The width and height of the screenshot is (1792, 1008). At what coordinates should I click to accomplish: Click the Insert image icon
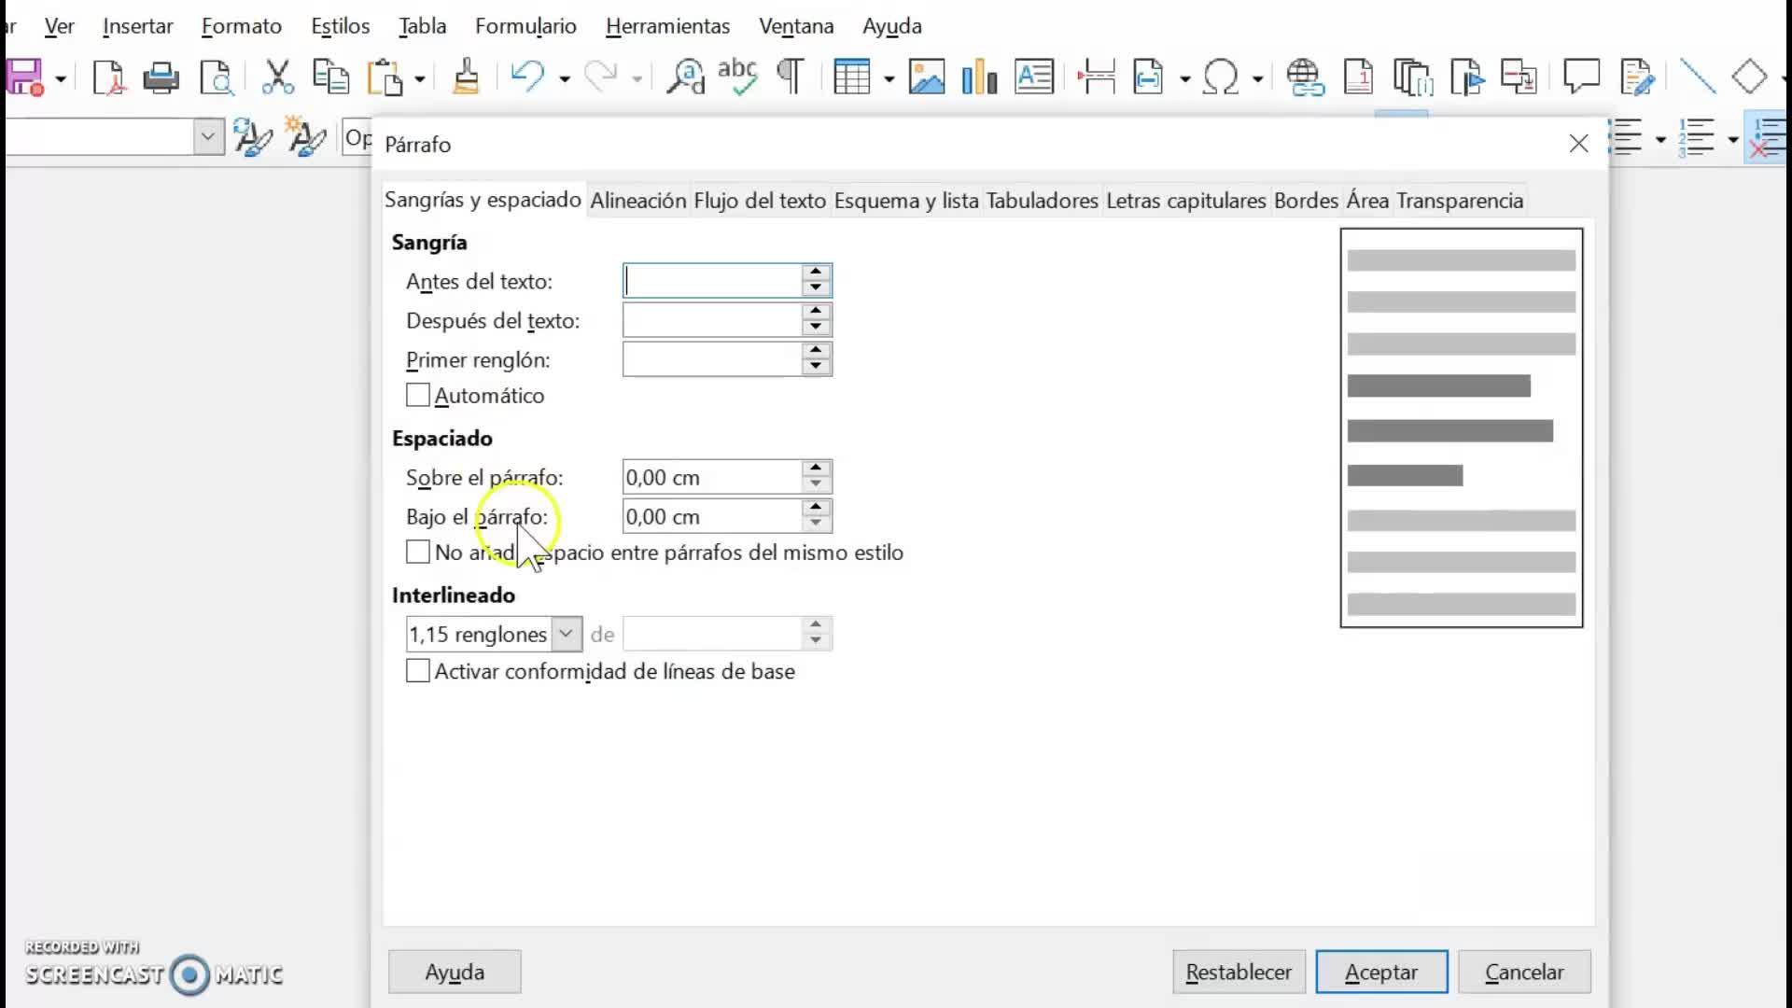point(926,77)
